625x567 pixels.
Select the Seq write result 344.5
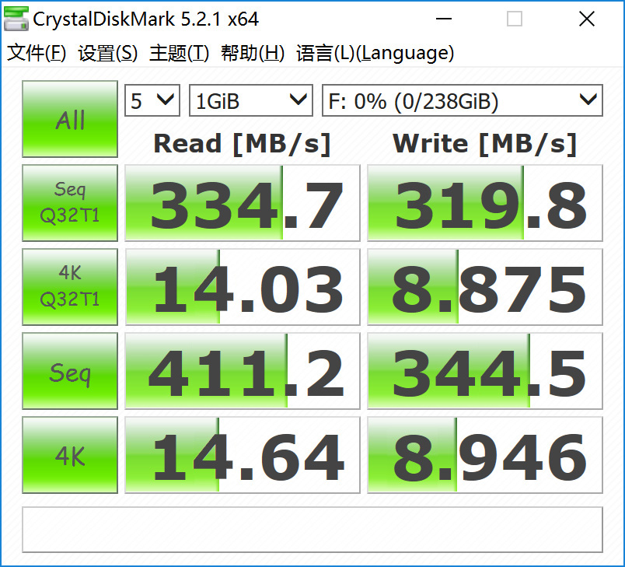click(484, 372)
